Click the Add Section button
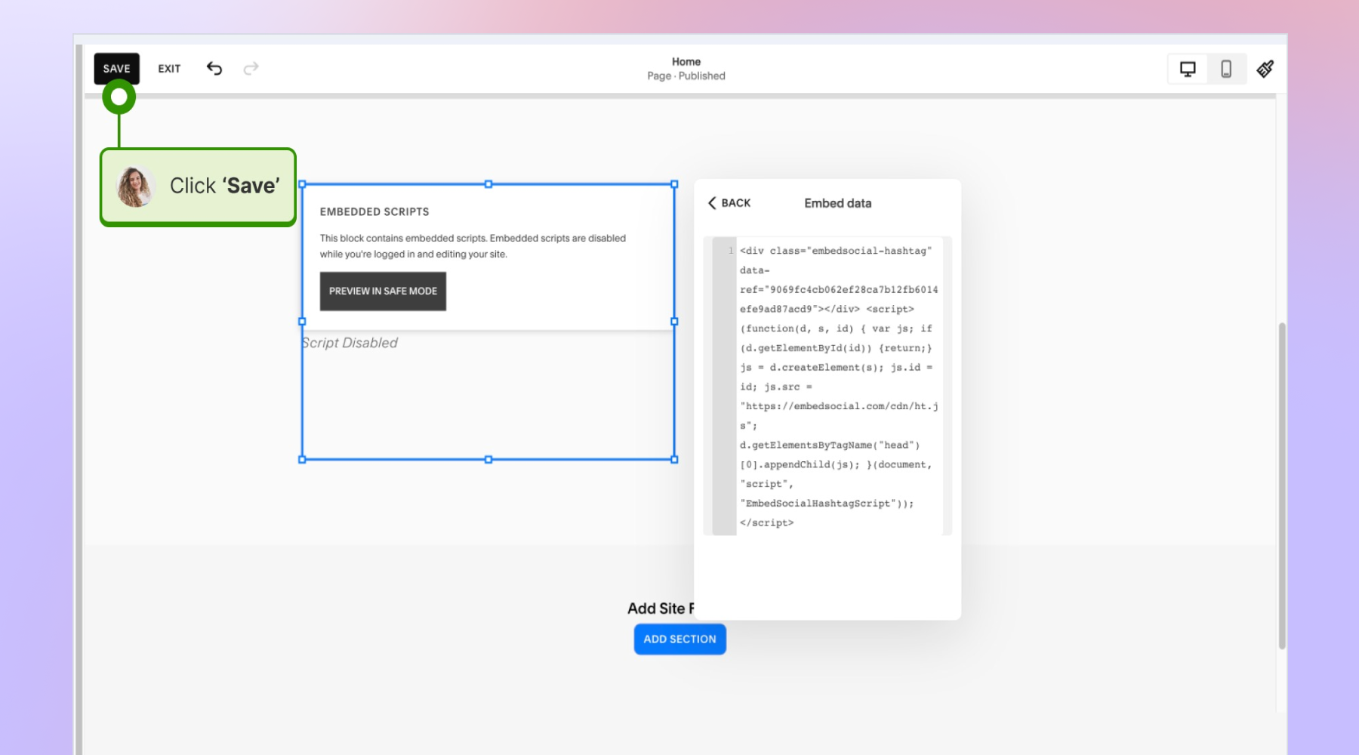 (679, 639)
